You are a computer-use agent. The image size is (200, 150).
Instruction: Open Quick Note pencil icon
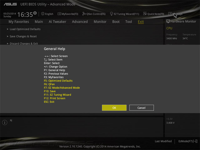tap(145, 14)
